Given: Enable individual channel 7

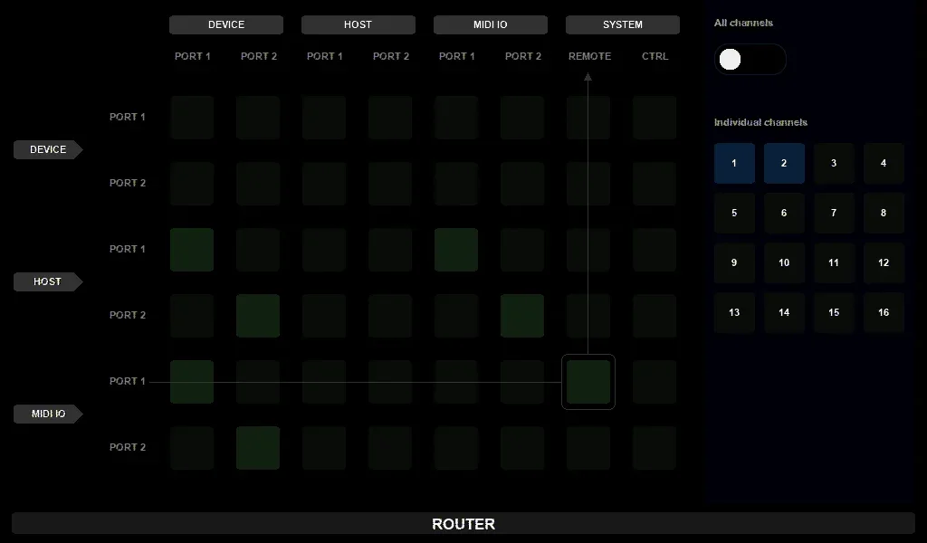Looking at the screenshot, I should click(834, 213).
